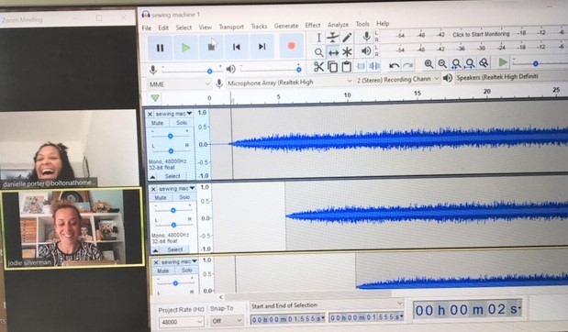Click the recording meter microphone icon
The image size is (568, 332).
pos(366,36)
